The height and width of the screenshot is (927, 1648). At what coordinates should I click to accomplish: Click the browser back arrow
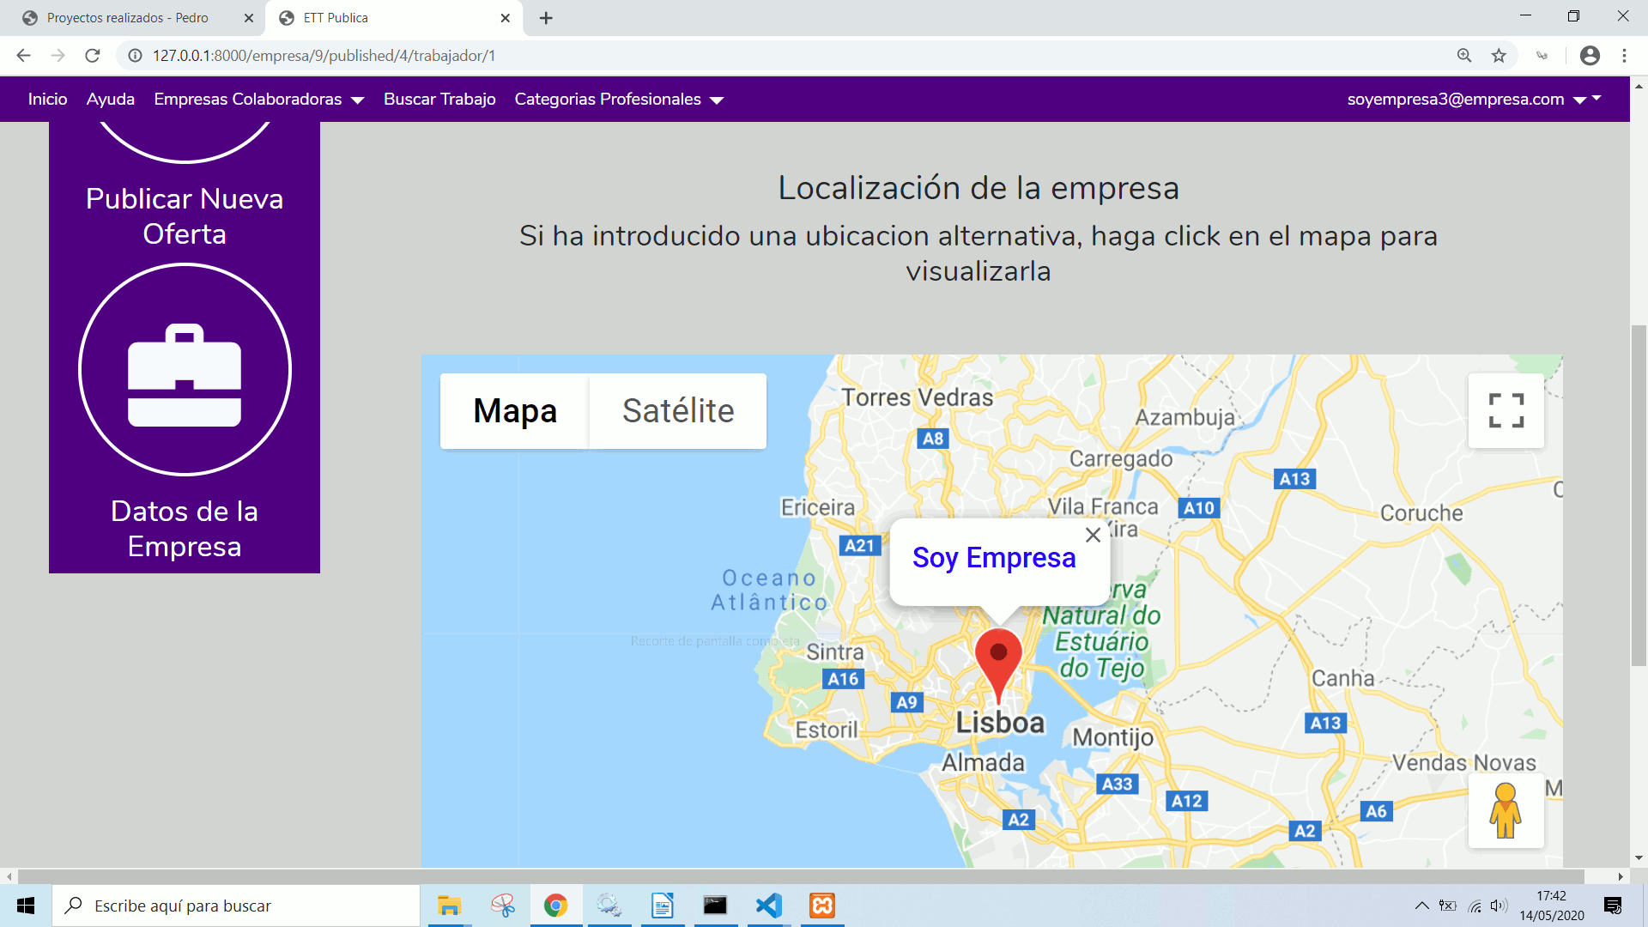click(x=23, y=56)
